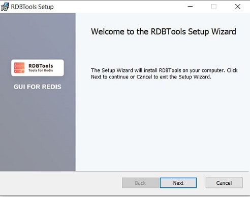
Task: Cancel the RDBTools Setup Wizard
Action: 224,183
